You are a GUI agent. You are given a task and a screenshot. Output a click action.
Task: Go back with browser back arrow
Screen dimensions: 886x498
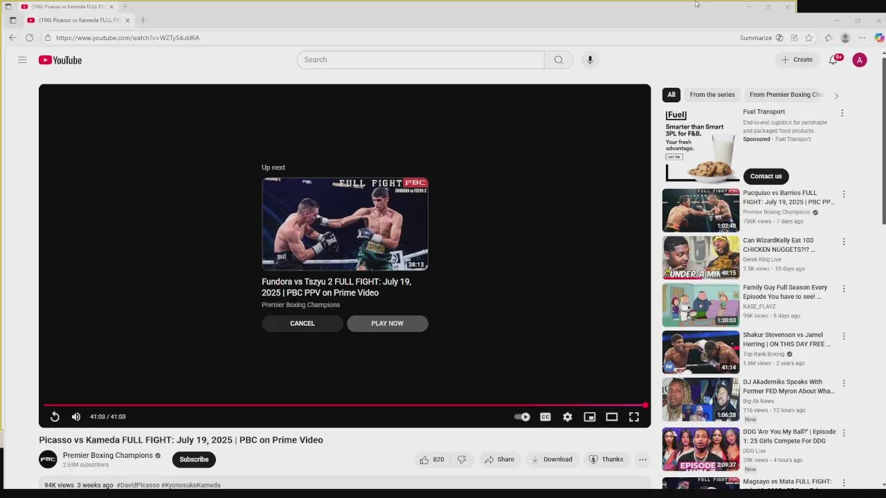(x=12, y=38)
